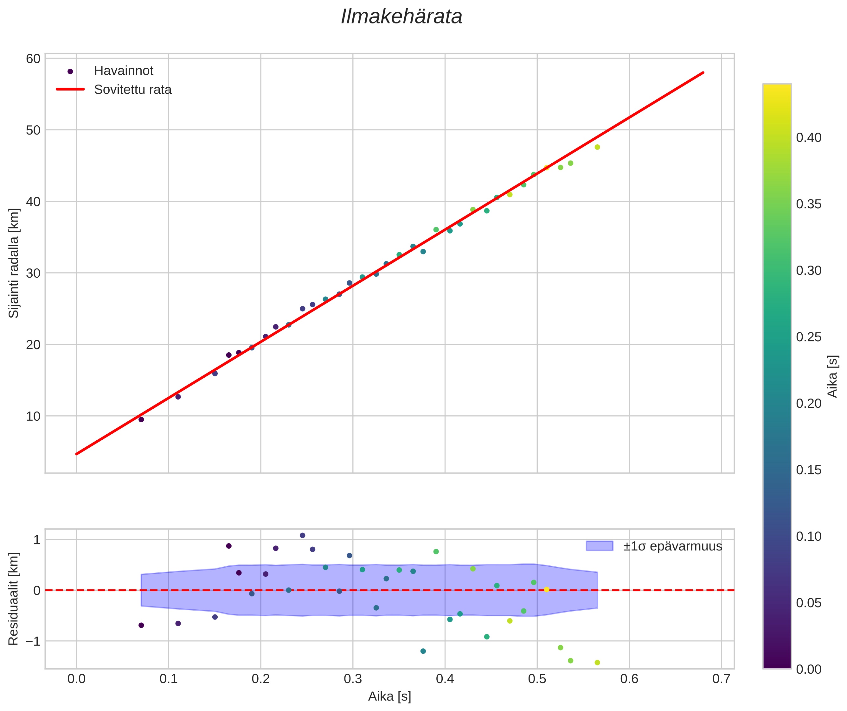This screenshot has width=847, height=711.
Task: Click the lowest dark purple point in the upper plot
Action: click(x=141, y=419)
